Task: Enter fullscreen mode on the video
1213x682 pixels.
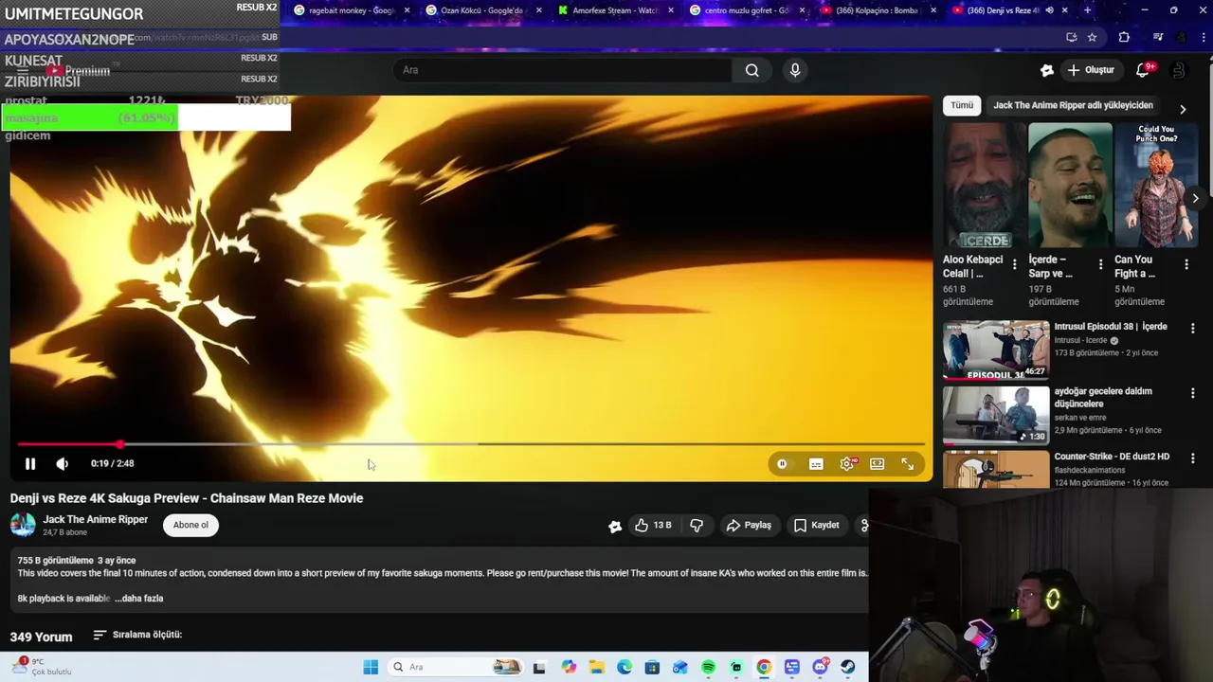Action: tap(908, 463)
